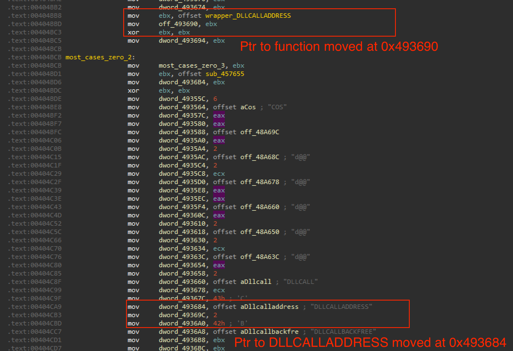Open the off_48A69C offset reference

tap(260, 132)
